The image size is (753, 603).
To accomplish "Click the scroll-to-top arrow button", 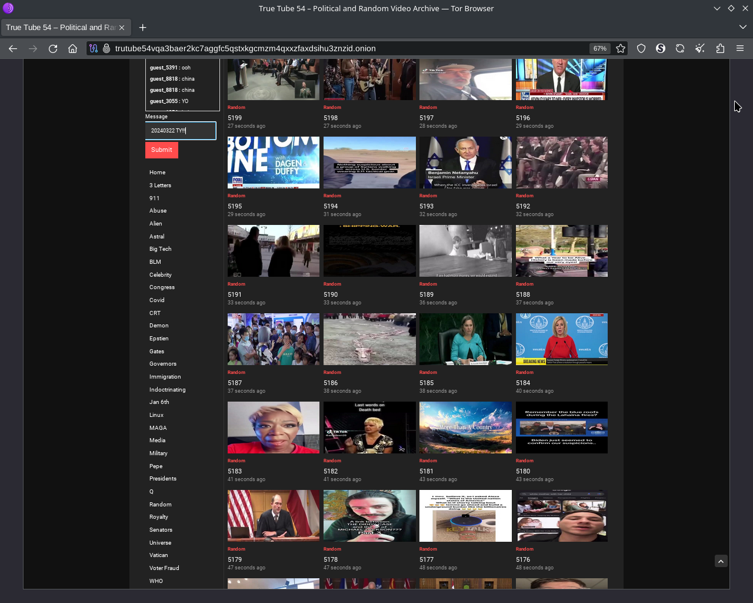I will [721, 561].
